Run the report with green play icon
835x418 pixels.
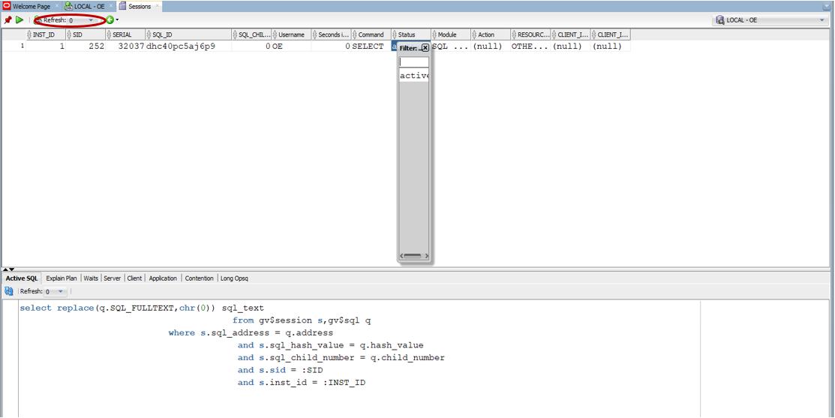[x=20, y=20]
